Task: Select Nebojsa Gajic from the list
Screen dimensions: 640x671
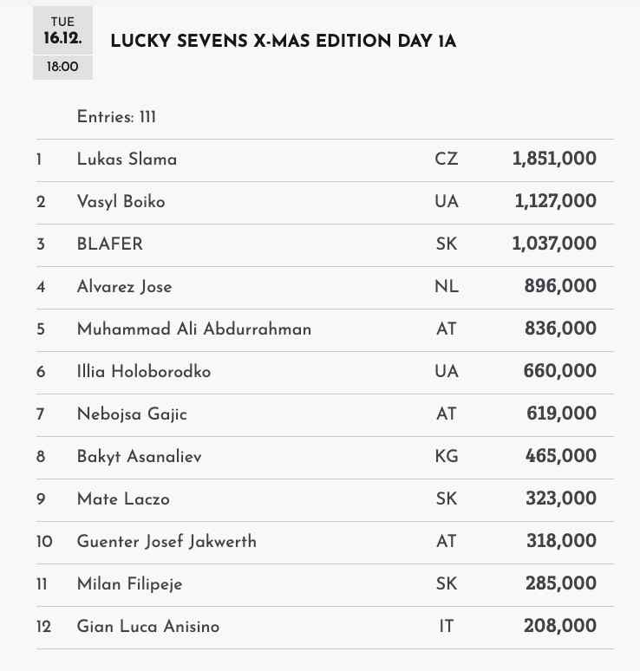Action: (132, 414)
